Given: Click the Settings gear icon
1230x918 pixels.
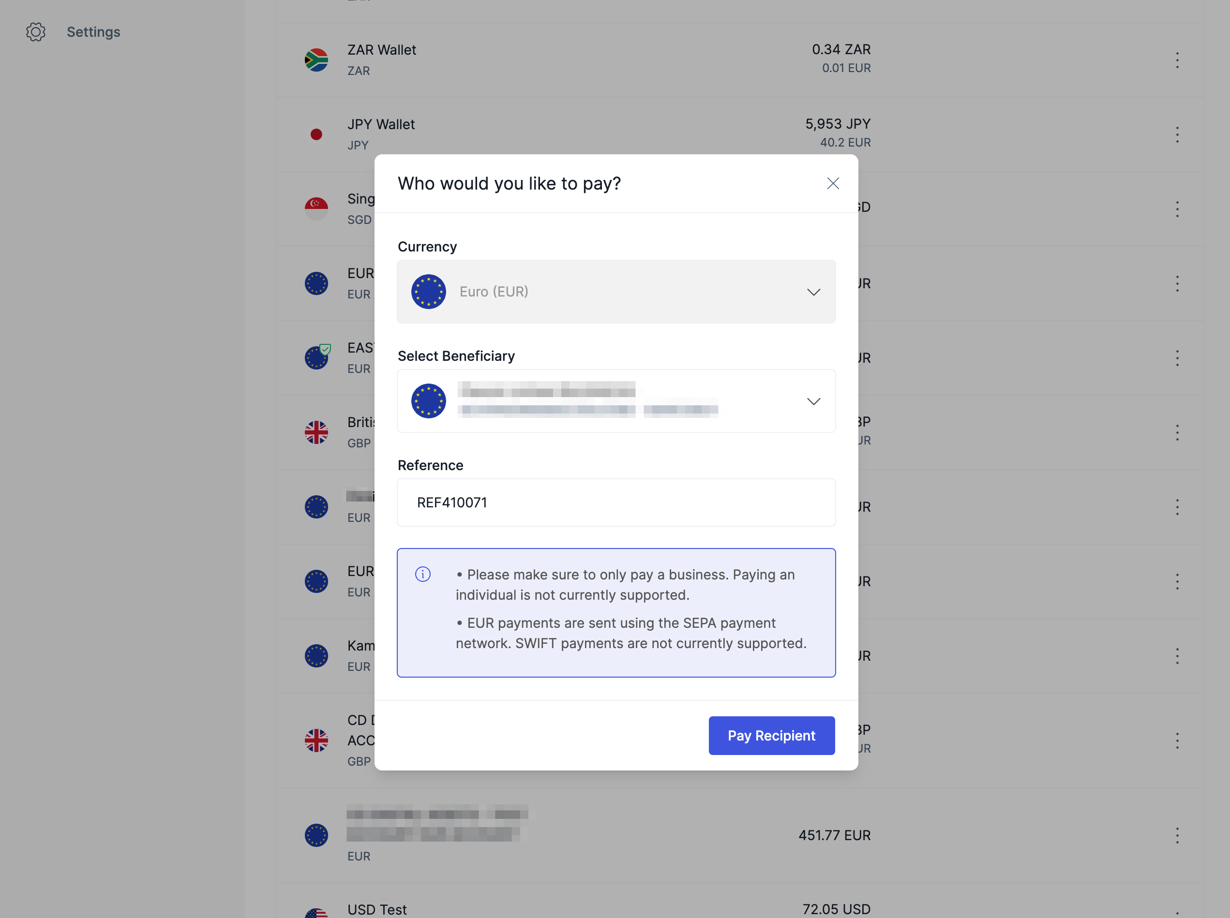Looking at the screenshot, I should click(36, 31).
